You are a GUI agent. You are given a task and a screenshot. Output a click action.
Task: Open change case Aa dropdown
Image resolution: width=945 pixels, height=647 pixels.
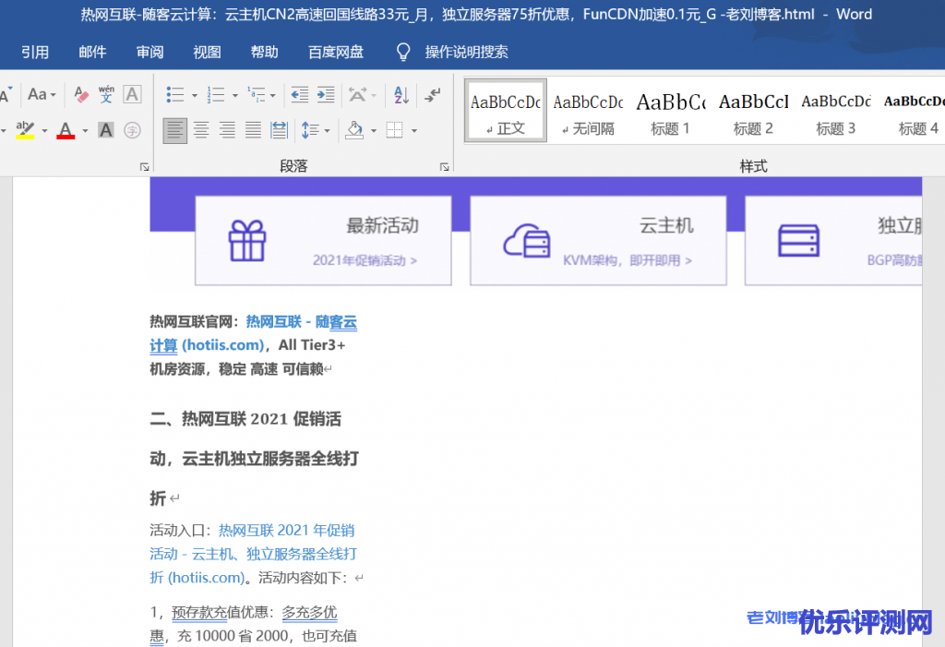click(42, 94)
